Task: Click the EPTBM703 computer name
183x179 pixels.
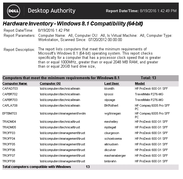Action: pos(10,114)
